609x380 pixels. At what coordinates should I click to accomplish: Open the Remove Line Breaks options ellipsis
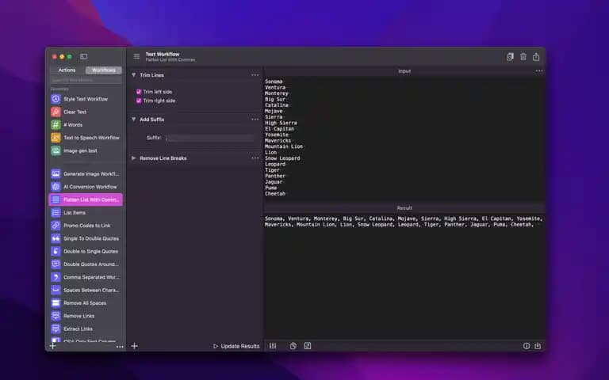tap(255, 158)
